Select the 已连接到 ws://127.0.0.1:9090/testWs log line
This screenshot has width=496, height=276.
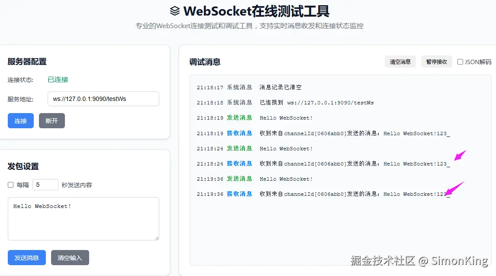(x=316, y=103)
